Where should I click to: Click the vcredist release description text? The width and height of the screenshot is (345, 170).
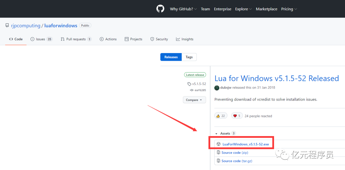pos(266,99)
